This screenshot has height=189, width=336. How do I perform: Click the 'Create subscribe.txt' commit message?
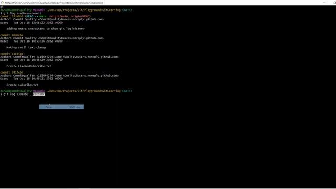coord(22,85)
